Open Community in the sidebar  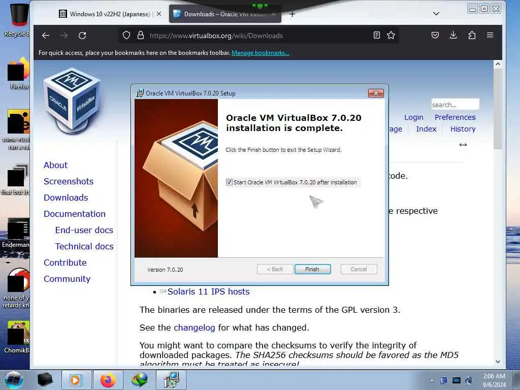(67, 279)
